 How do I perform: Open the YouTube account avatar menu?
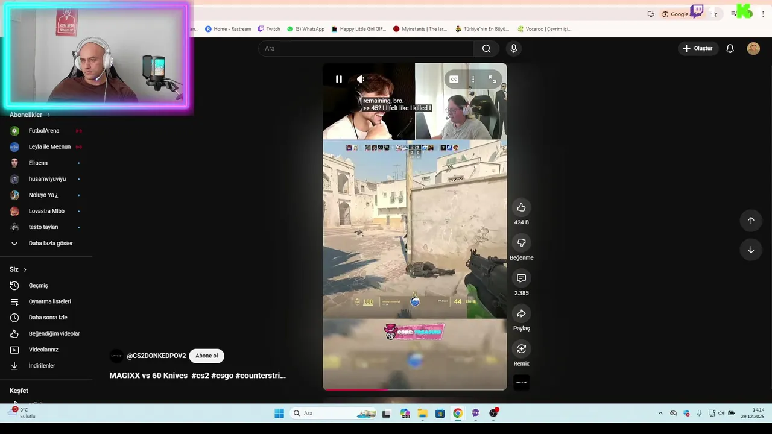pos(753,48)
